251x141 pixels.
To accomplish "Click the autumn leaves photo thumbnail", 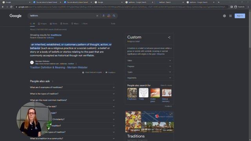I will pos(133,122).
